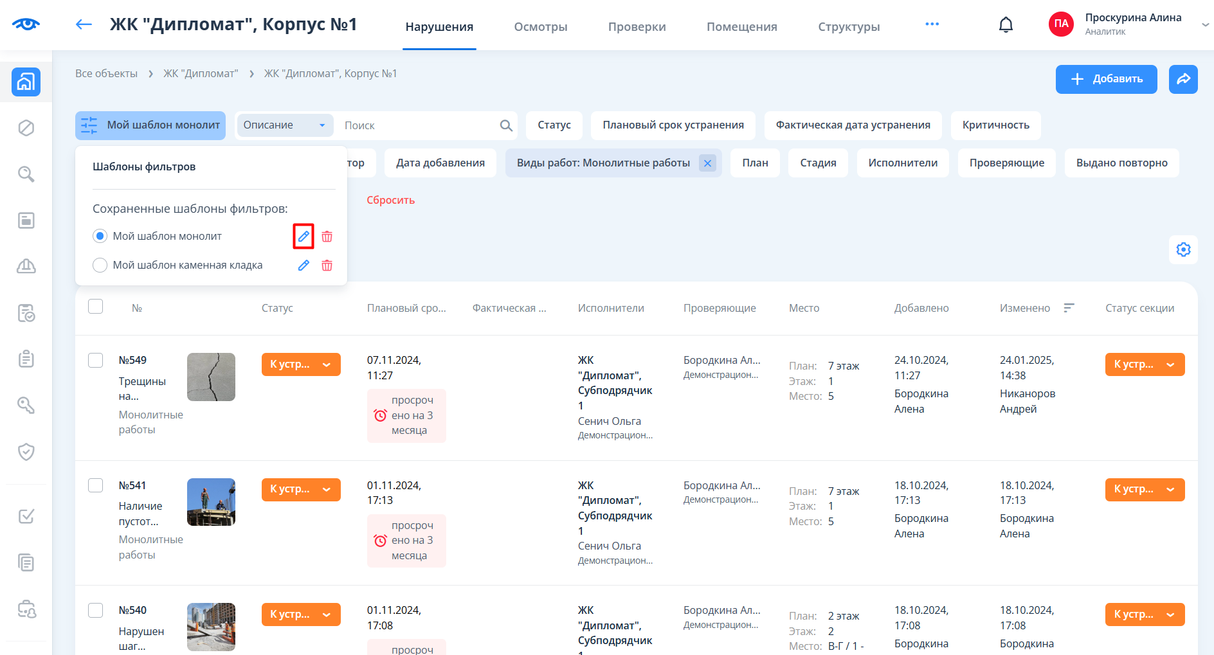
Task: Delete the "Мой шаблон каменная кладка" template
Action: point(327,265)
